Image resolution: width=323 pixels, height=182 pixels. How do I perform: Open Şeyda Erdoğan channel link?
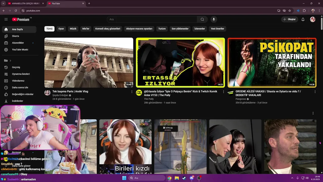coord(60,95)
